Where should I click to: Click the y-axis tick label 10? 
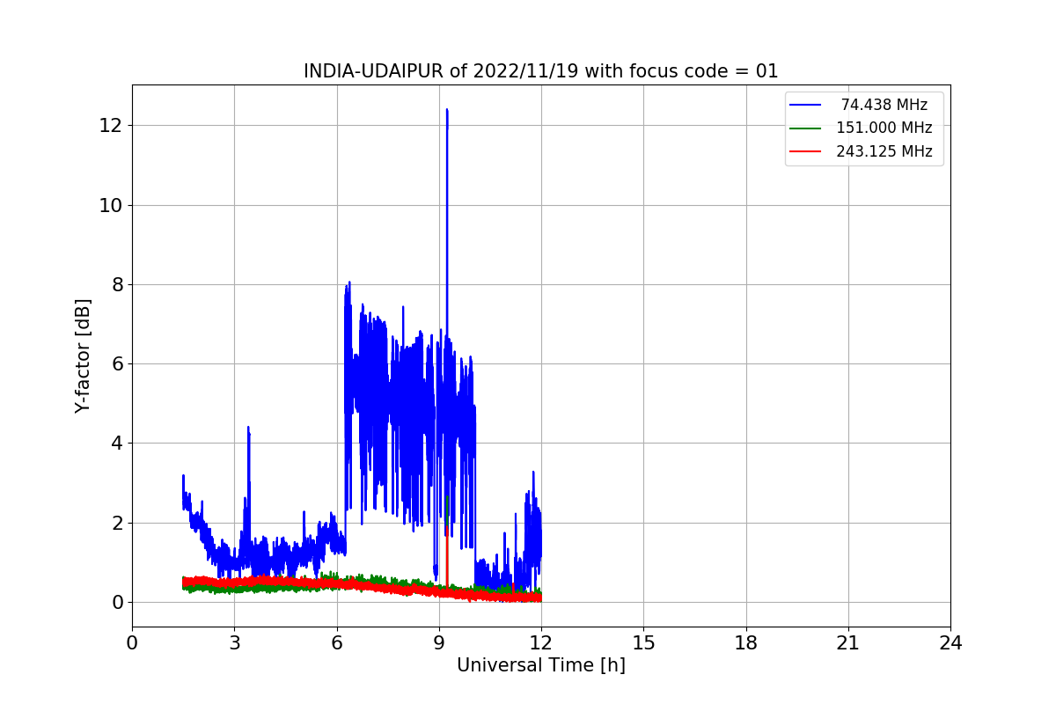(111, 205)
